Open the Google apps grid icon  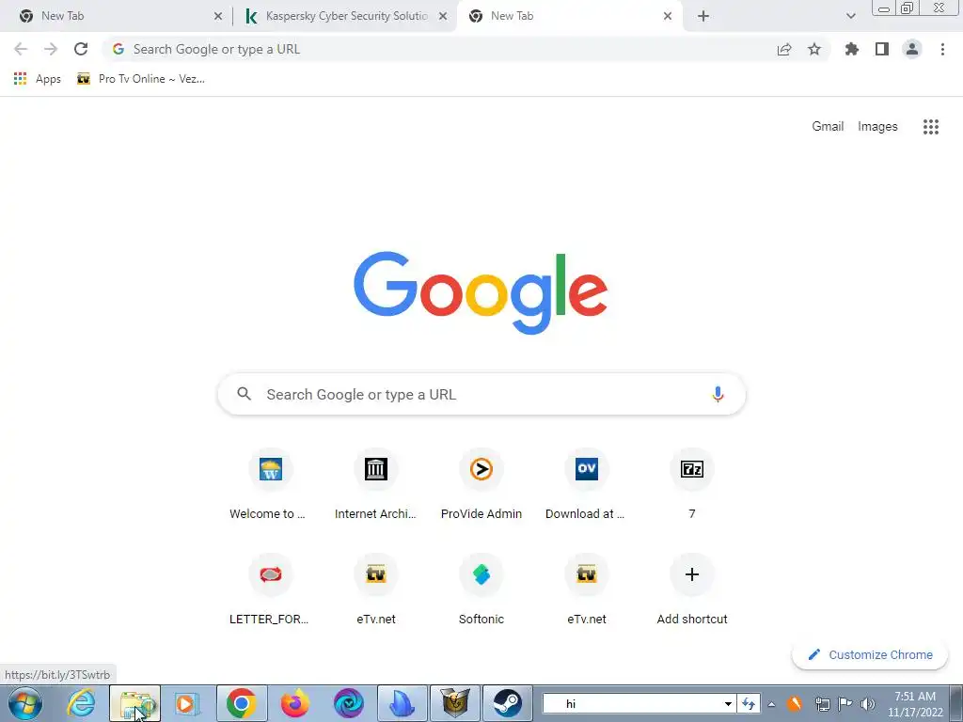[931, 127]
